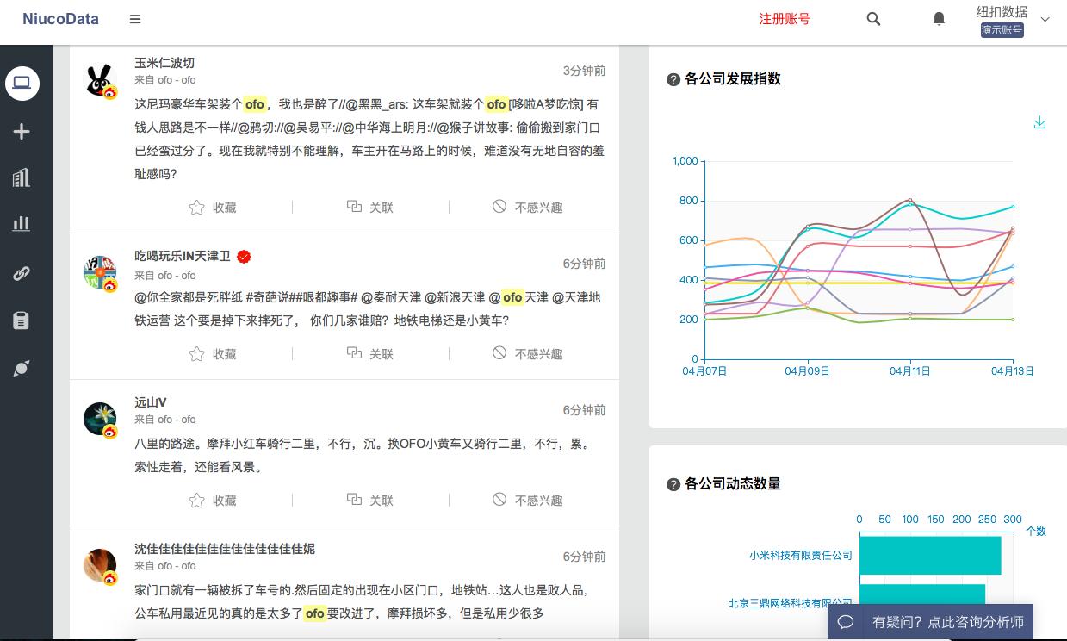This screenshot has width=1067, height=641.
Task: Open the 玉米仁波切 avatar
Action: click(100, 80)
